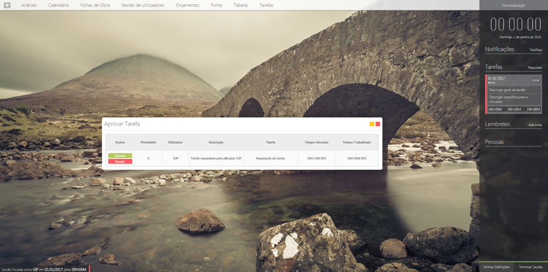This screenshot has height=272, width=548.
Task: Start the task with the Iniciar button
Action: coord(535,80)
